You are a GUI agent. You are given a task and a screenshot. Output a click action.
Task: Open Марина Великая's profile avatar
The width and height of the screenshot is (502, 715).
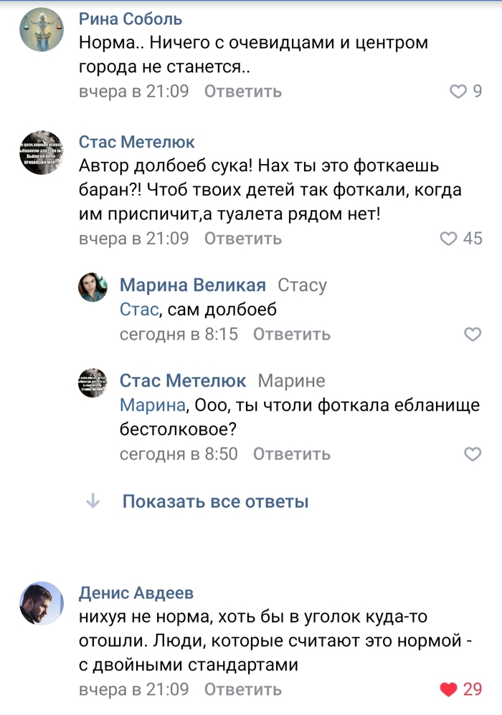coord(93,287)
